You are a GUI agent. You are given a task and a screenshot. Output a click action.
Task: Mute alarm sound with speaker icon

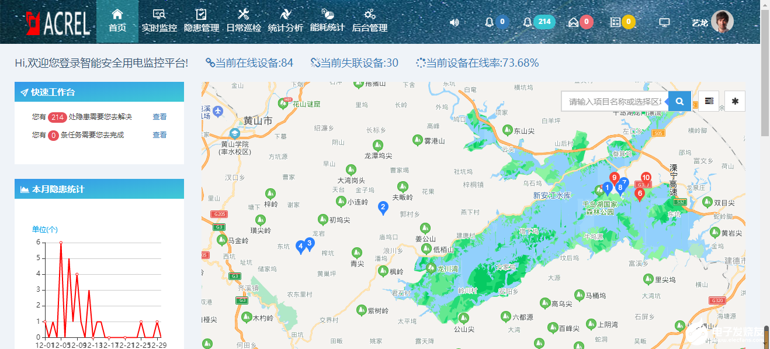(x=454, y=22)
